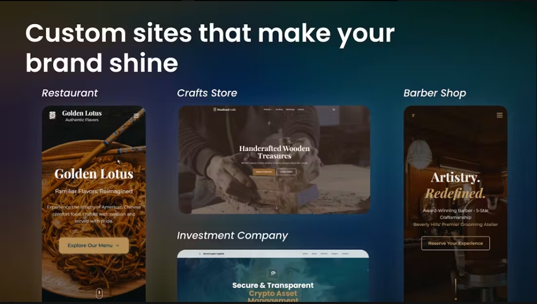
Task: Open the barber shop hamburger menu
Action: click(x=499, y=115)
